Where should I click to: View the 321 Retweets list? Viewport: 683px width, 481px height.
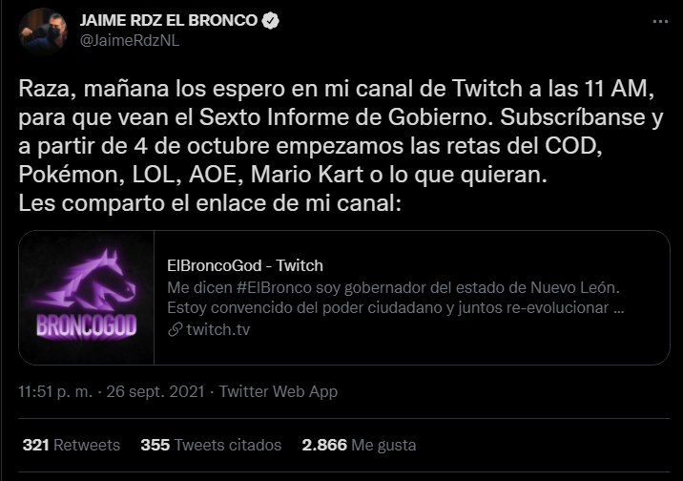click(71, 445)
